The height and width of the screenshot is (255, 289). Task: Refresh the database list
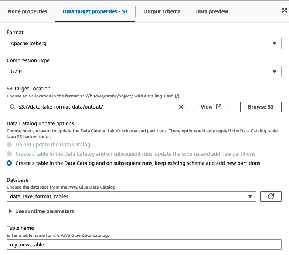tap(271, 196)
